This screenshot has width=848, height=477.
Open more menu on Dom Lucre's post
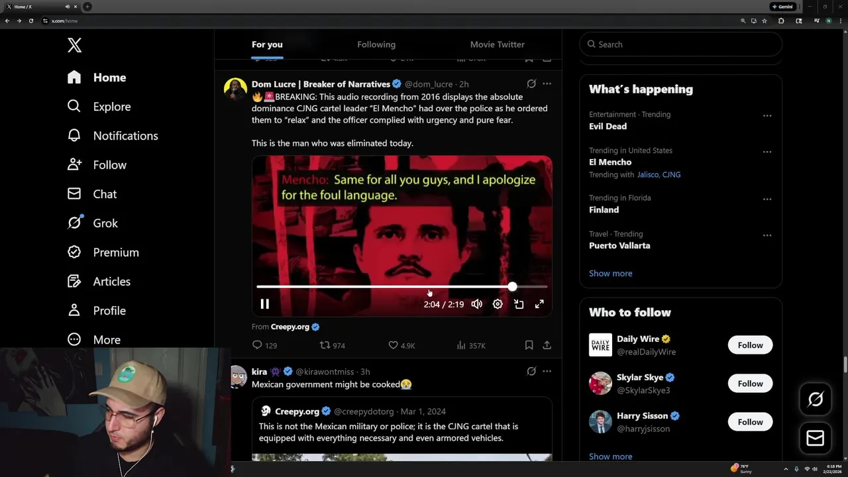[x=547, y=84]
